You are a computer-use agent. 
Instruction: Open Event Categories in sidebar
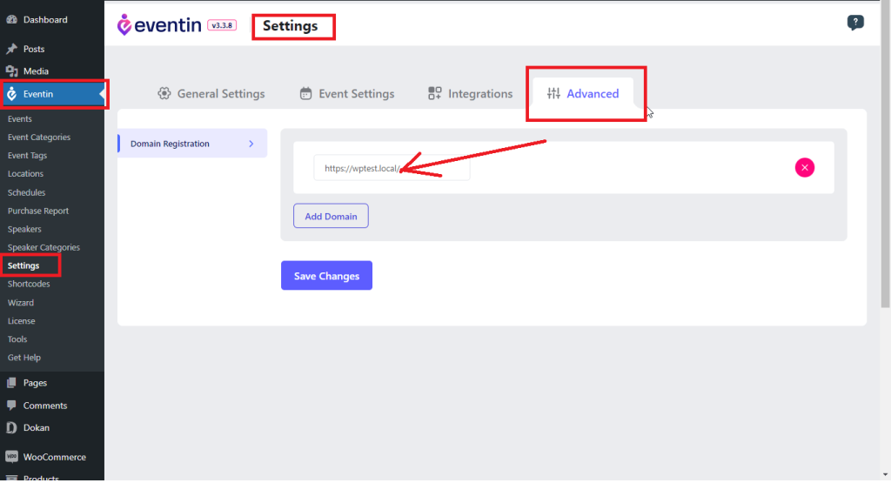[x=39, y=137]
